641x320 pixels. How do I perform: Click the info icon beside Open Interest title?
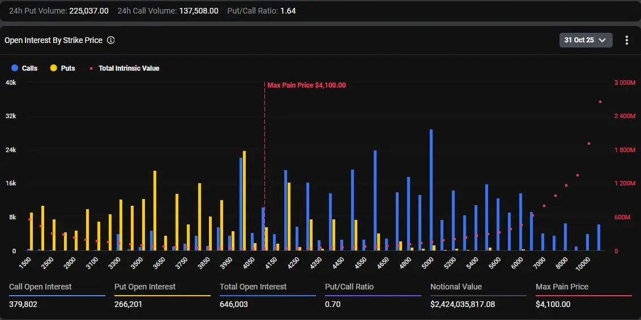[111, 40]
